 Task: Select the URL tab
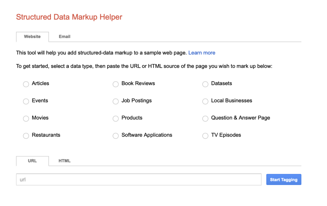tap(32, 161)
